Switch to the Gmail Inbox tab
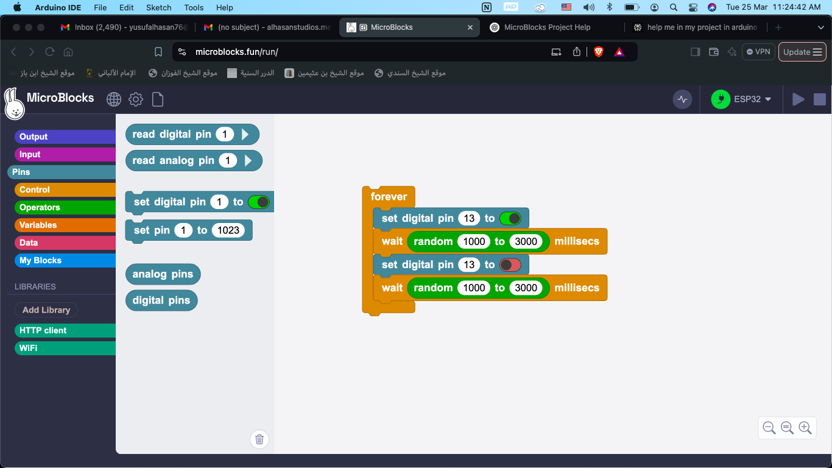This screenshot has height=468, width=832. point(125,27)
